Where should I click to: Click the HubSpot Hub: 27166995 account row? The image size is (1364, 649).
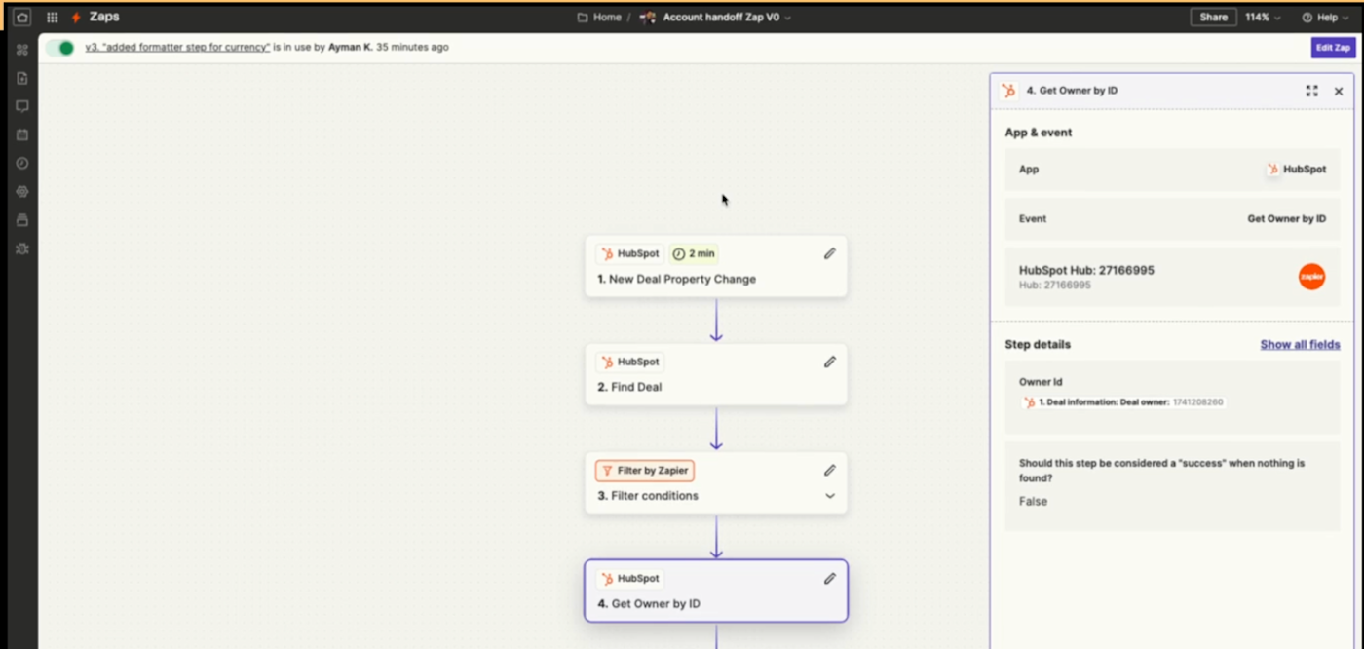(1172, 277)
